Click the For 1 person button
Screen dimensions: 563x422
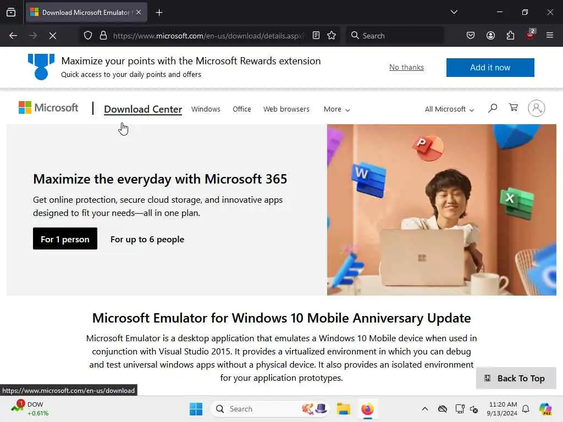pyautogui.click(x=65, y=238)
